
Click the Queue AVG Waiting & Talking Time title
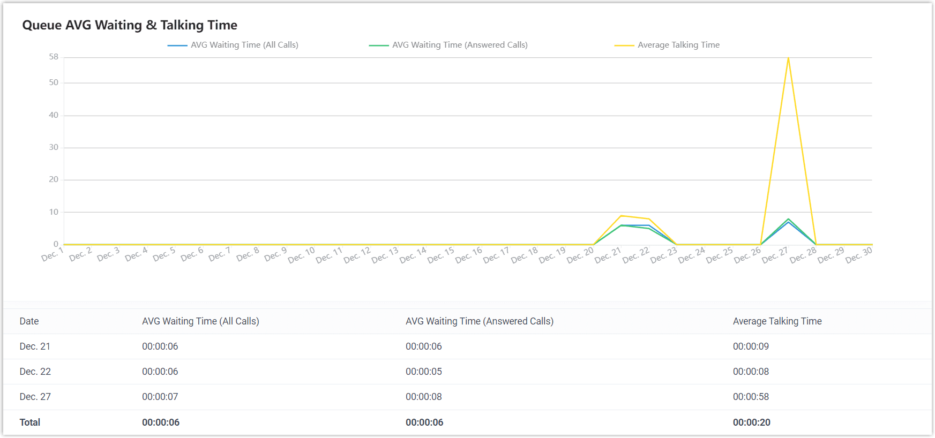(130, 25)
